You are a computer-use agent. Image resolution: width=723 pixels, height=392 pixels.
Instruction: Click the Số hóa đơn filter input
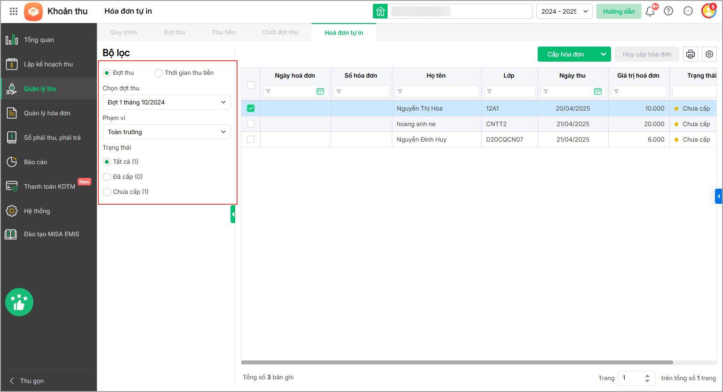pyautogui.click(x=361, y=91)
